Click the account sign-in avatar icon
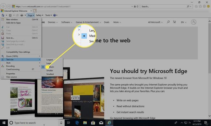 [x=194, y=22]
